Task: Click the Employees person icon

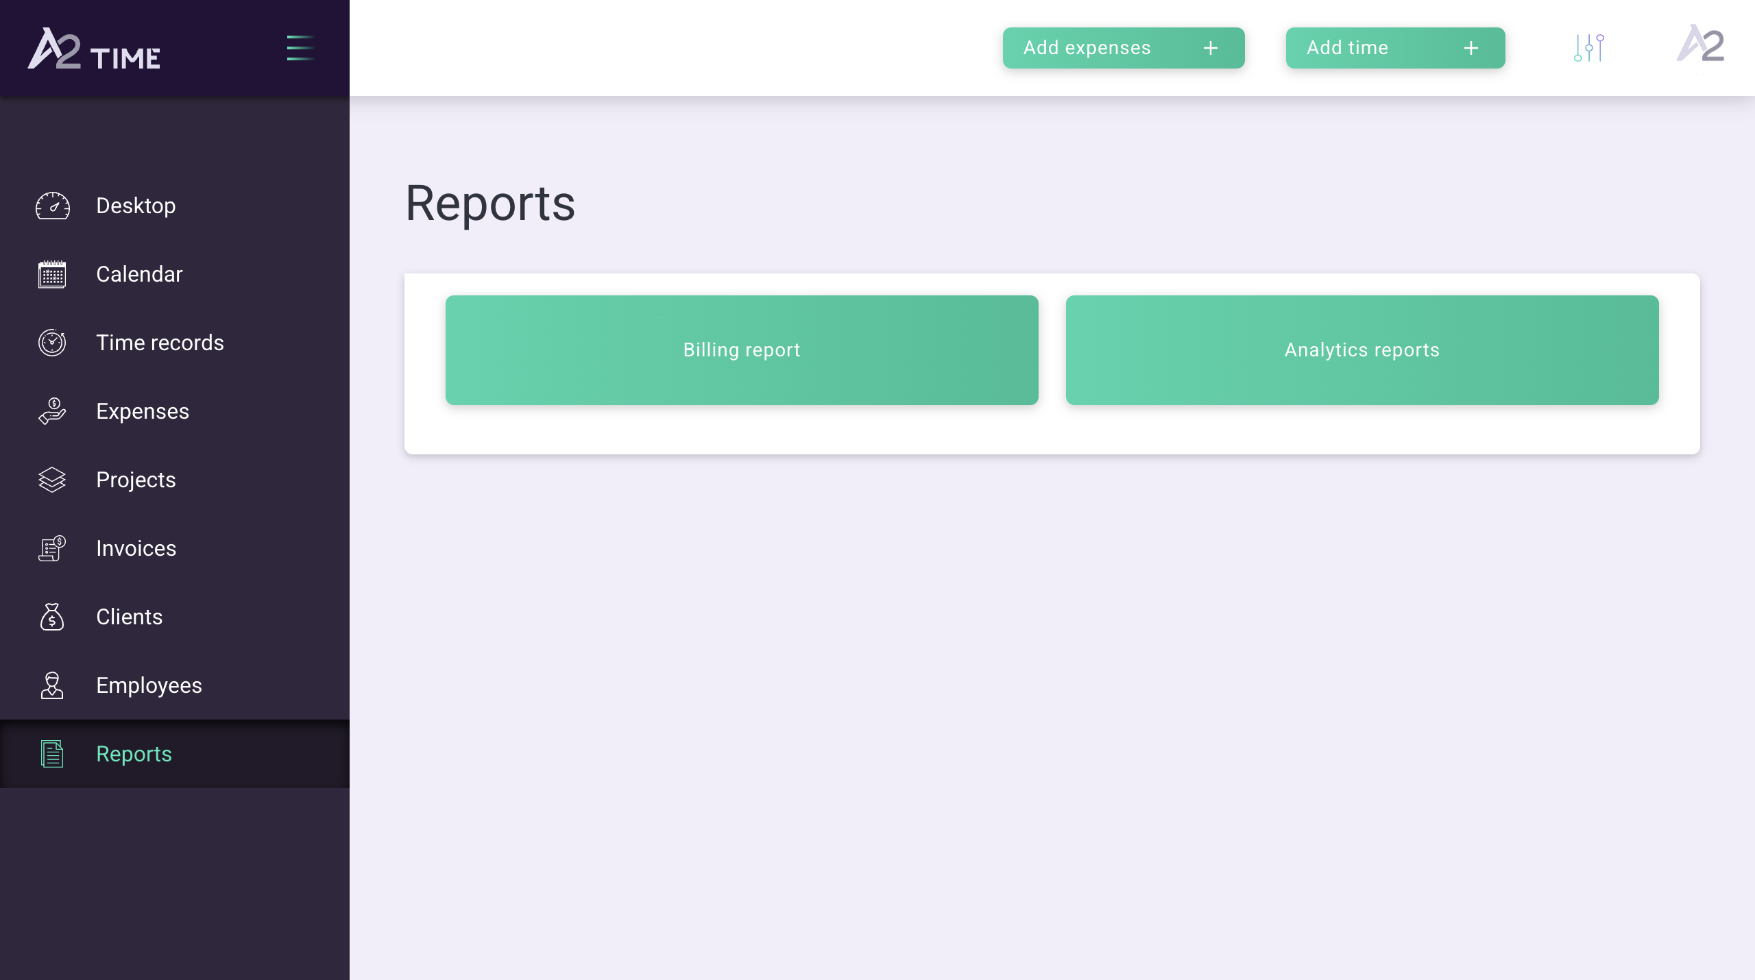Action: (52, 685)
